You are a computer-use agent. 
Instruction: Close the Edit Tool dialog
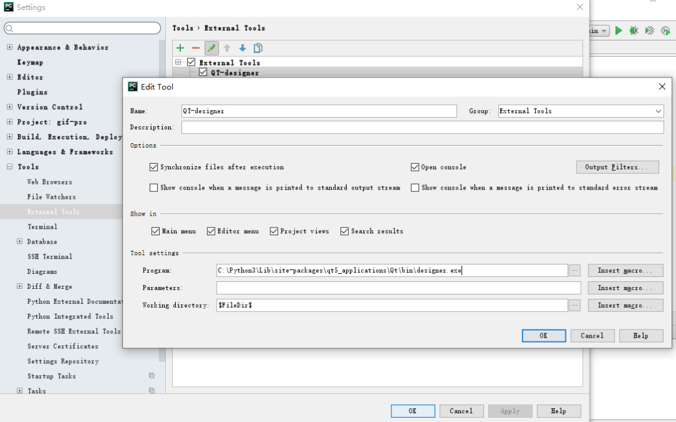pyautogui.click(x=662, y=86)
